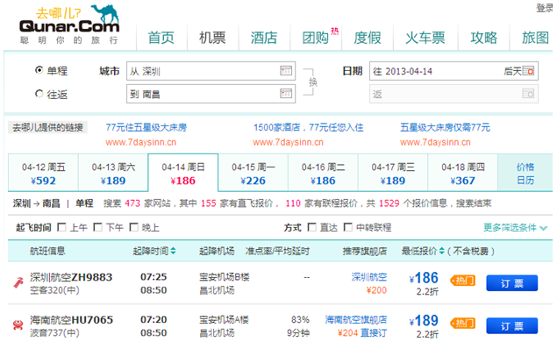Open calendar icon in departure date field

[x=528, y=71]
